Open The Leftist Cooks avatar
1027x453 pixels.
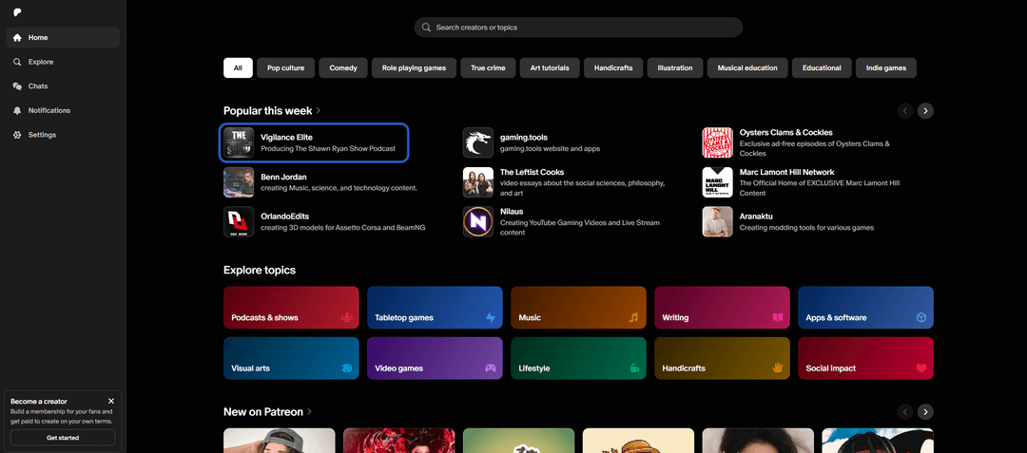point(478,182)
